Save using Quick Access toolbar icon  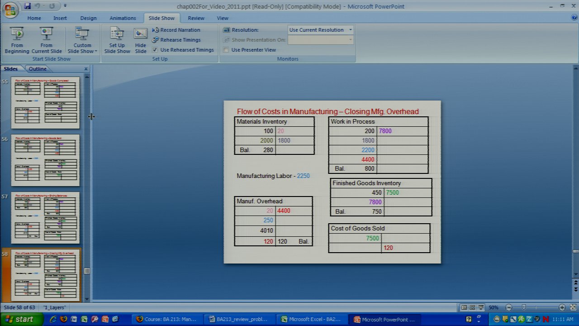[x=28, y=6]
